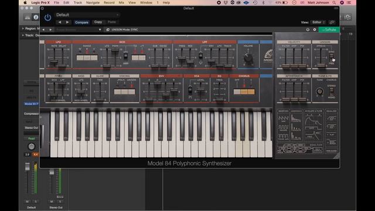
Task: Open the Help menu
Action: (166, 2)
